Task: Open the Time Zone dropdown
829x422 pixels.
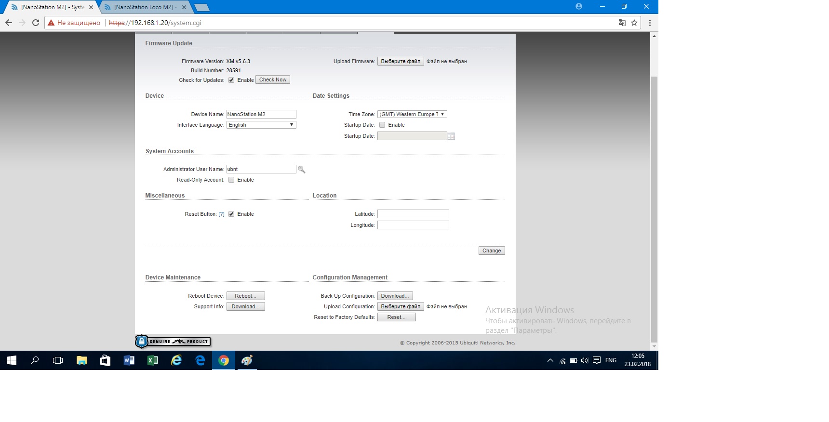Action: coord(412,114)
